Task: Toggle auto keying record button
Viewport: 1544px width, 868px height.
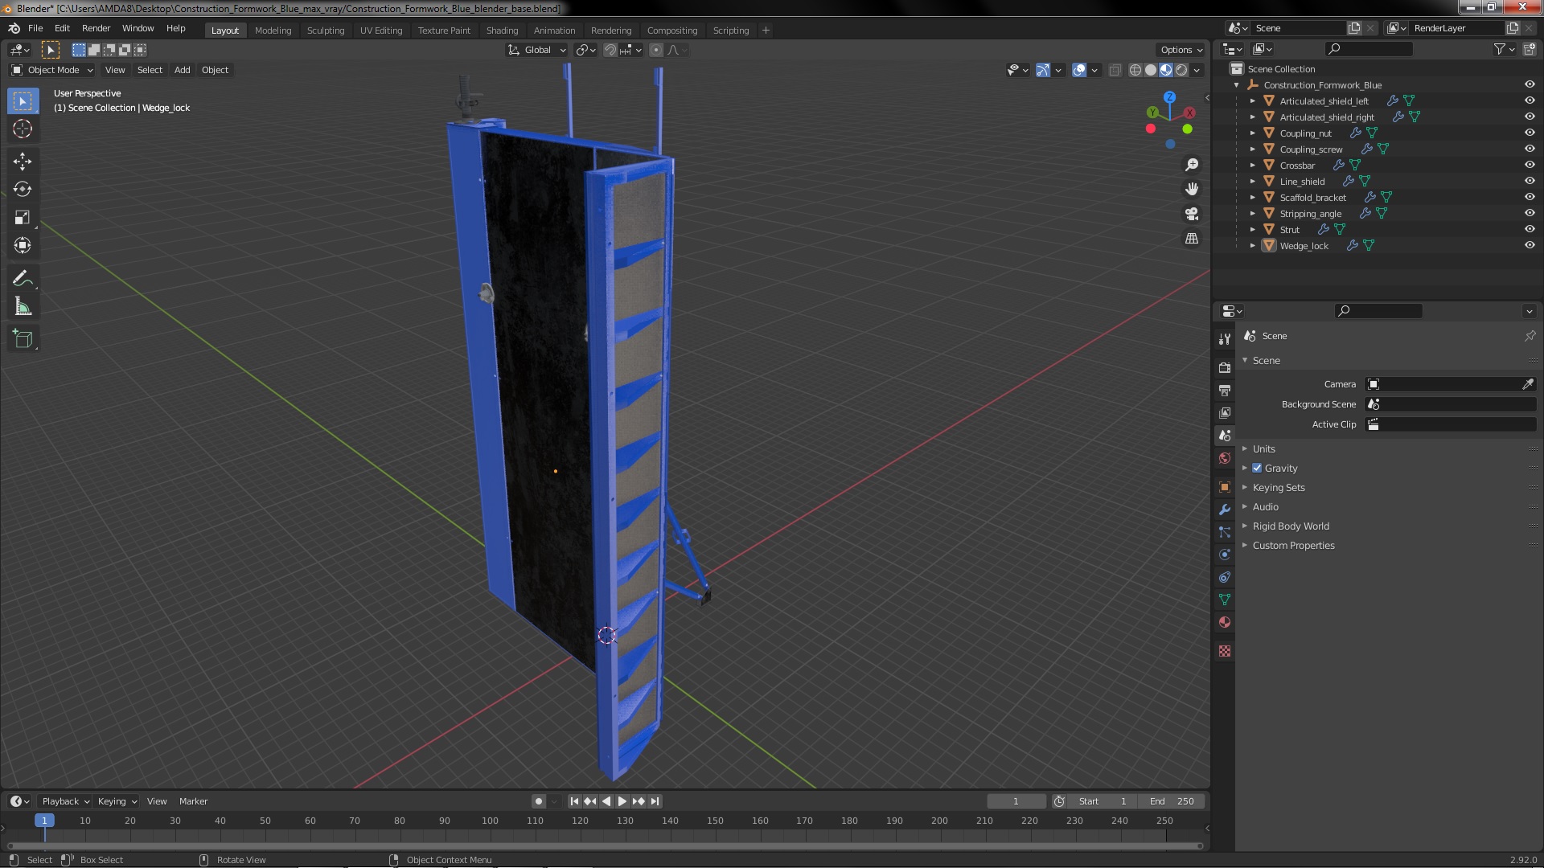Action: 538,801
